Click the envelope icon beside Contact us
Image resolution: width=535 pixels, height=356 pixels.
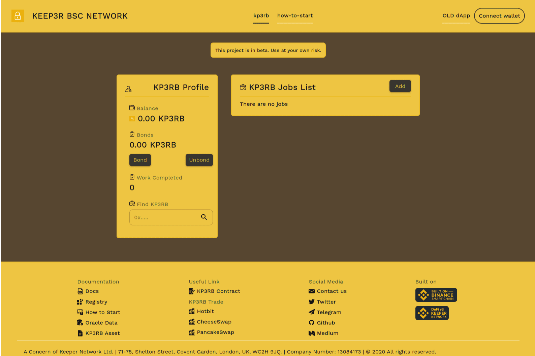tap(312, 291)
